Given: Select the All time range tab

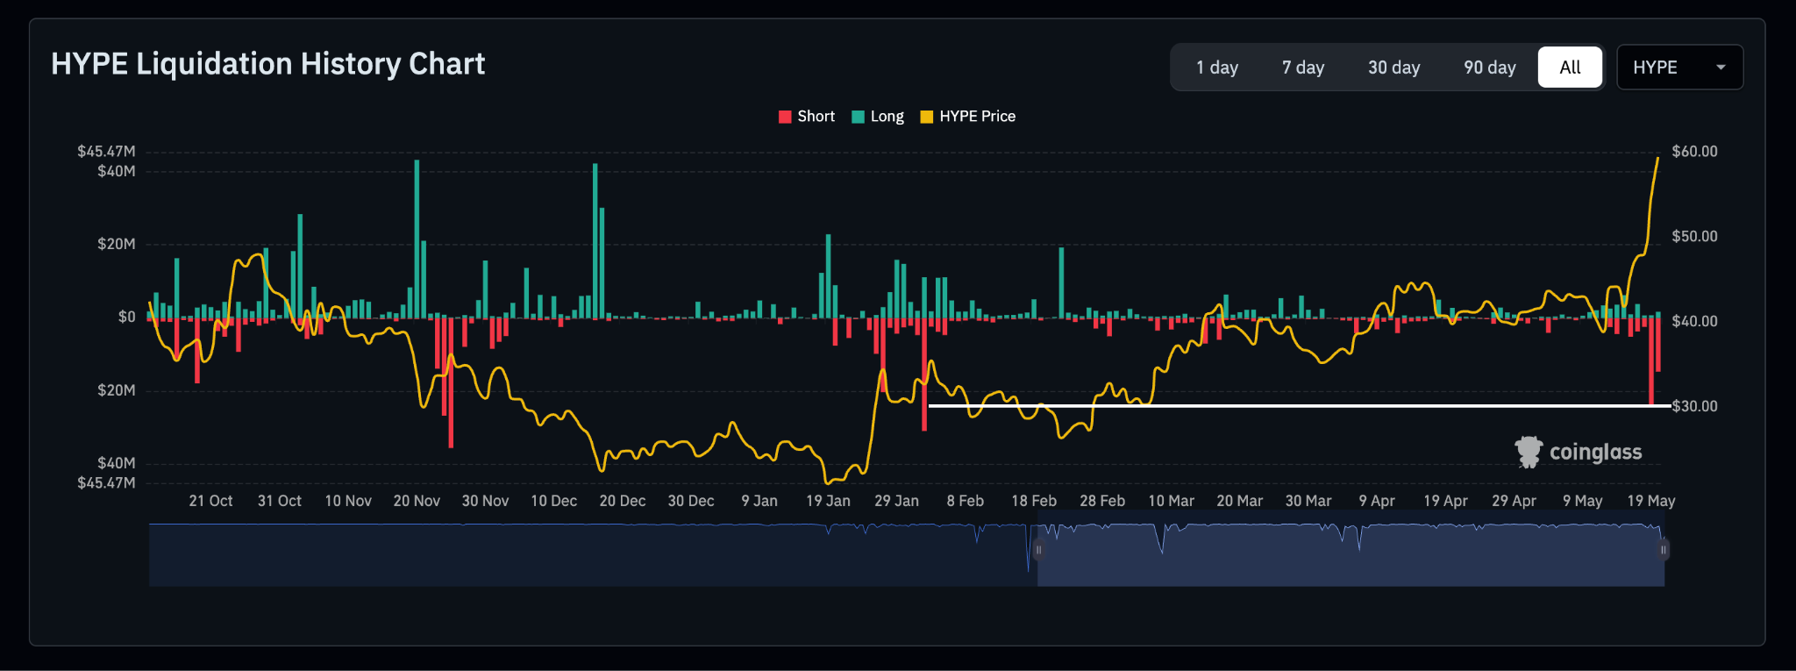Looking at the screenshot, I should (1570, 68).
